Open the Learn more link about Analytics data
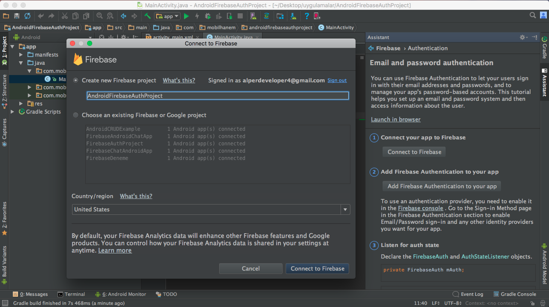 click(x=115, y=250)
